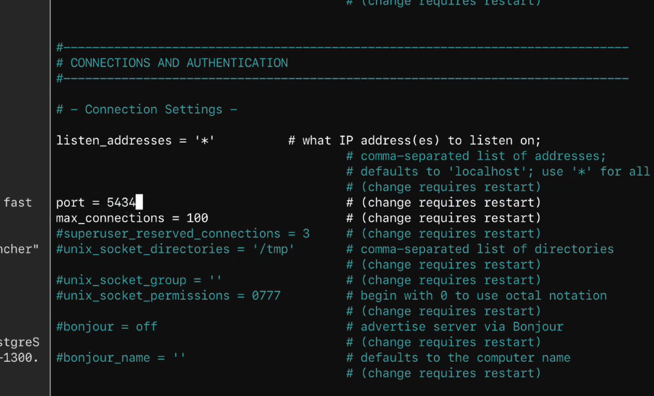654x396 pixels.
Task: Click comment "begin with 0 to use octal notation"
Action: (x=483, y=296)
